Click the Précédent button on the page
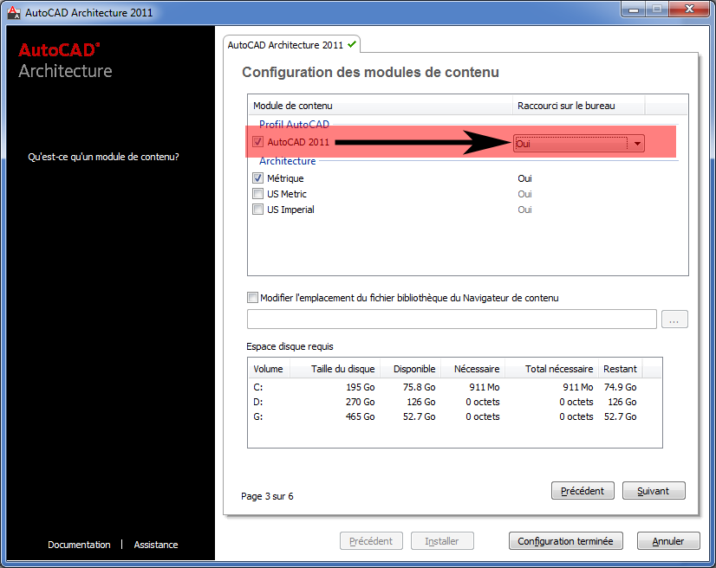The width and height of the screenshot is (716, 568). pos(583,491)
